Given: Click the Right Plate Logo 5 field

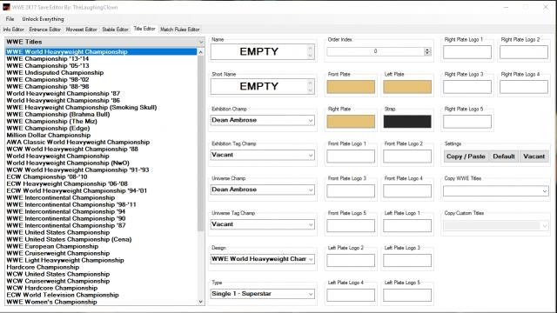Looking at the screenshot, I should (x=467, y=122).
